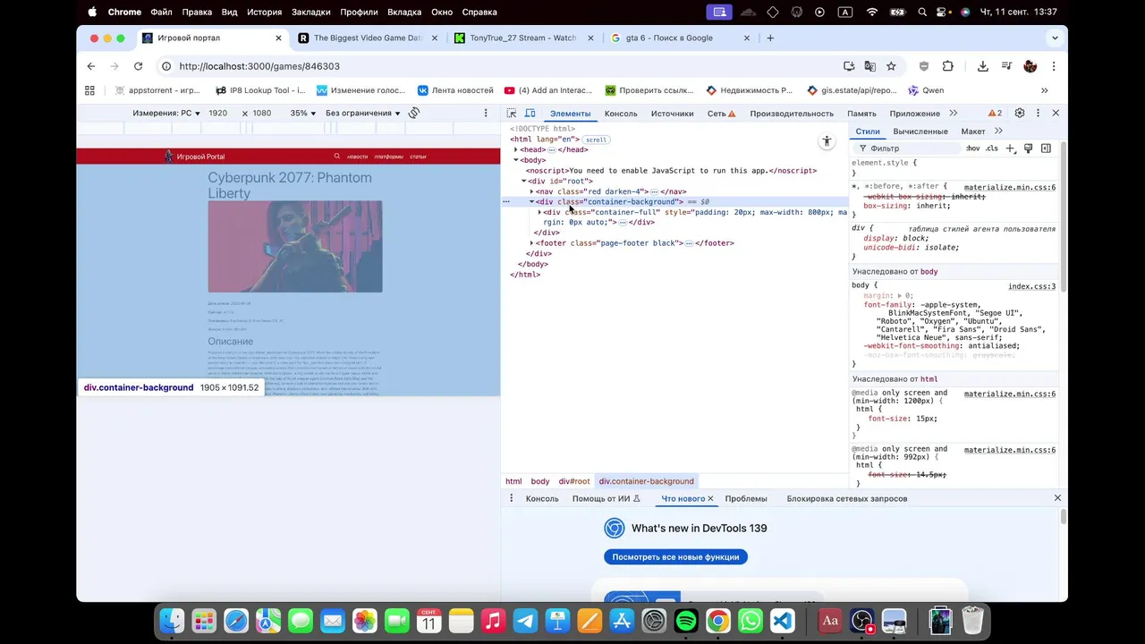This screenshot has height=644, width=1145.
Task: Click the 1080 height field
Action: 262,114
